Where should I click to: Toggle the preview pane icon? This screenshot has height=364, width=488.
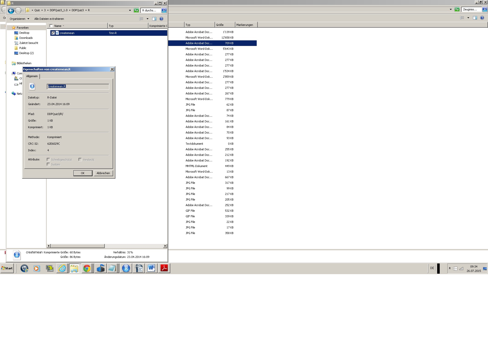coord(154,19)
